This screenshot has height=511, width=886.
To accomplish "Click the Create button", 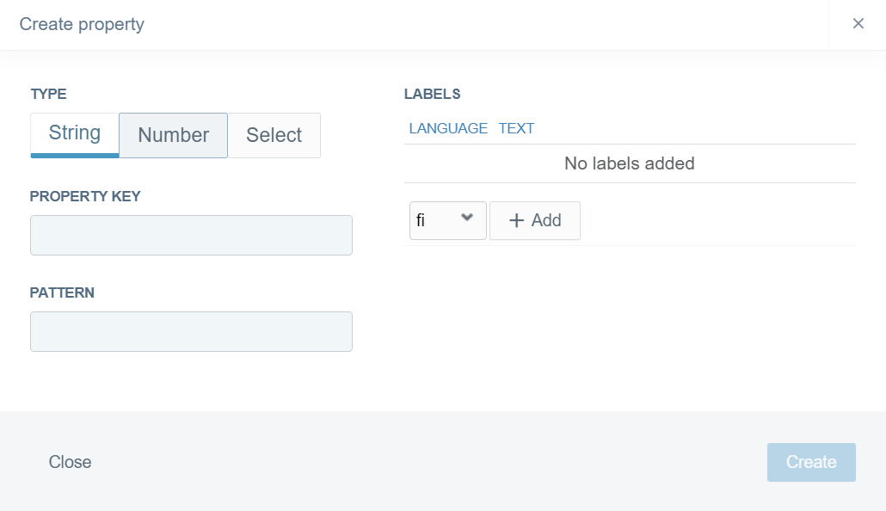I will pos(811,462).
